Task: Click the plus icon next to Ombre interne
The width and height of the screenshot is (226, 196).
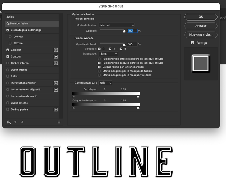Action: click(x=56, y=63)
